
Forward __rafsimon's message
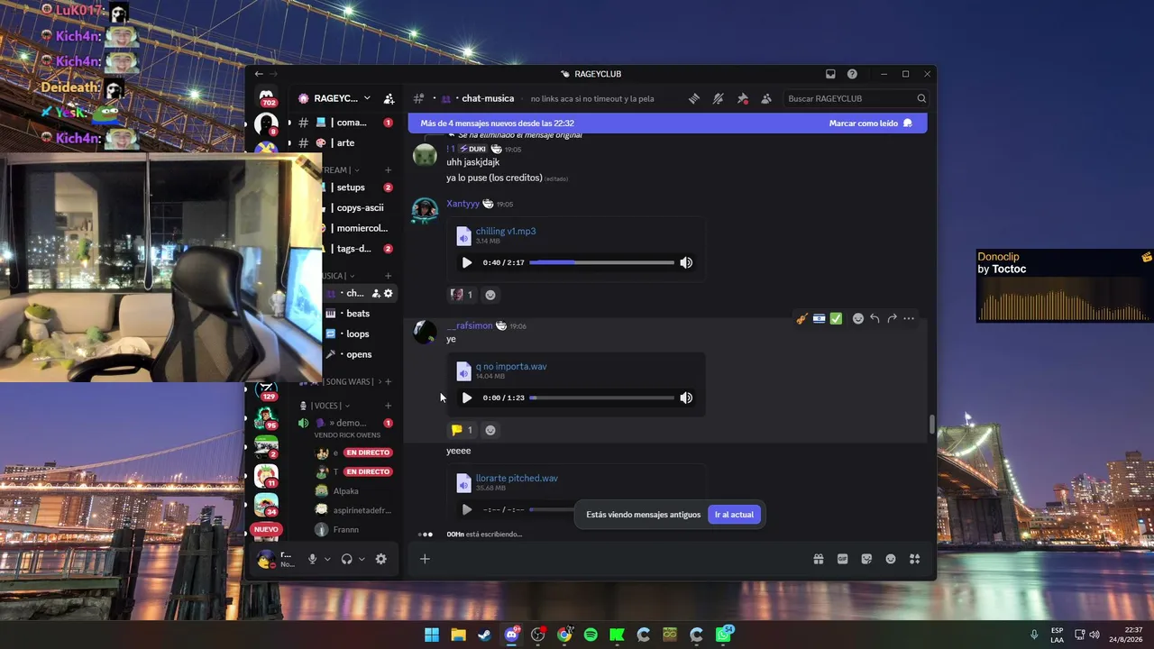pyautogui.click(x=892, y=318)
